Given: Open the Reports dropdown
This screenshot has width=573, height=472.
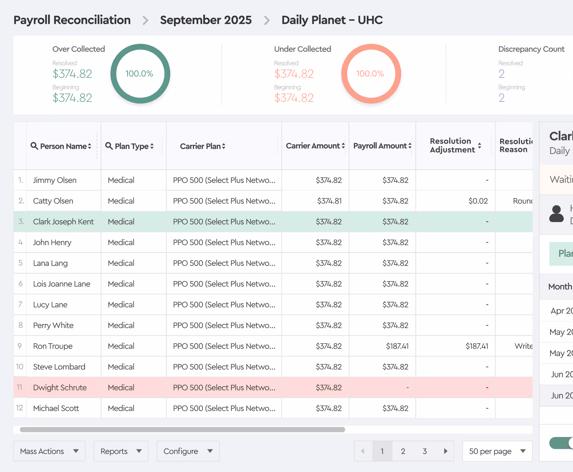Looking at the screenshot, I should (x=121, y=451).
